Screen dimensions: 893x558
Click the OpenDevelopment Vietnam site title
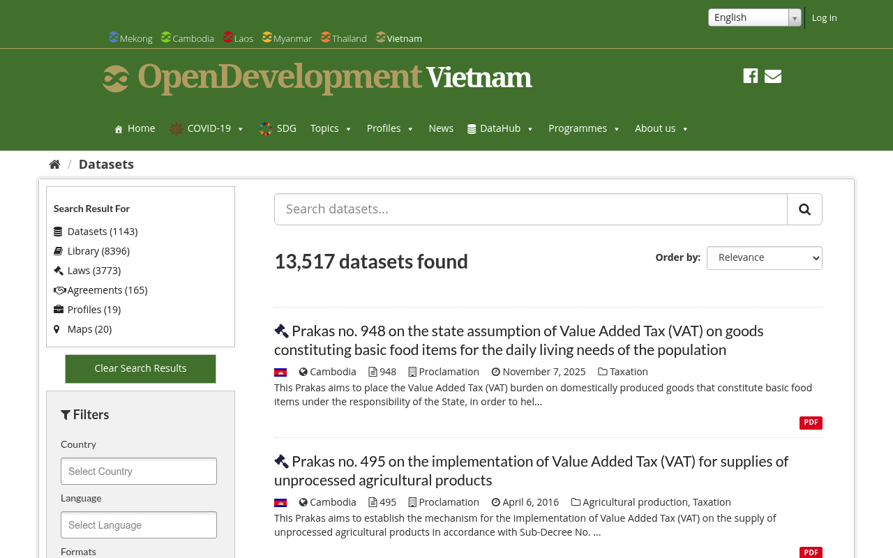335,77
